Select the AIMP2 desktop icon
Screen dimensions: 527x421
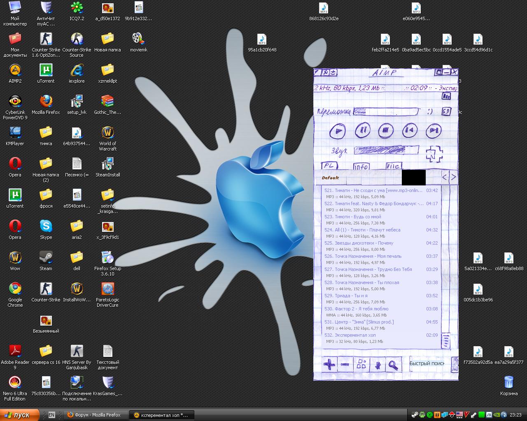click(15, 74)
